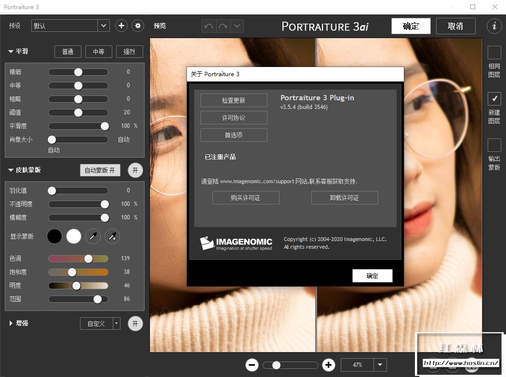This screenshot has width=506, height=377.
Task: Toggle the 自动蒙版 开 button
Action: 100,171
